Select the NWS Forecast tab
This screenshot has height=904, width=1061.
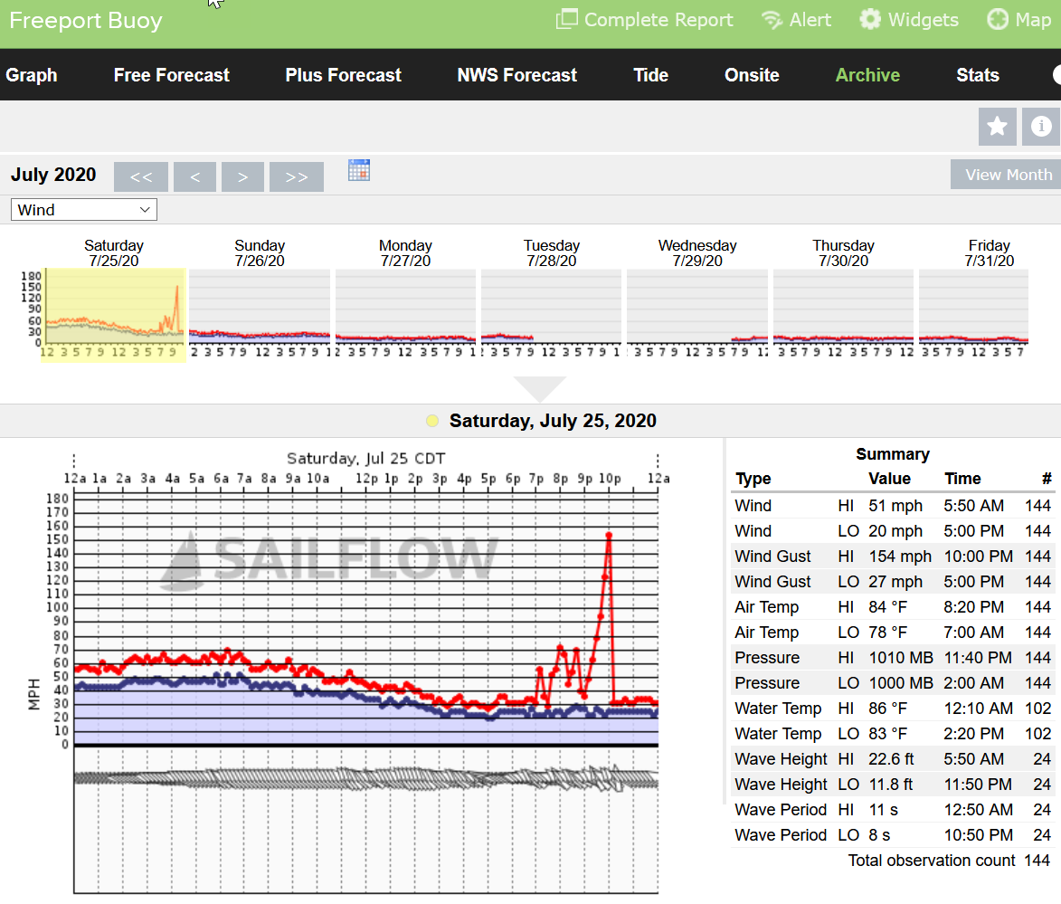tap(517, 75)
